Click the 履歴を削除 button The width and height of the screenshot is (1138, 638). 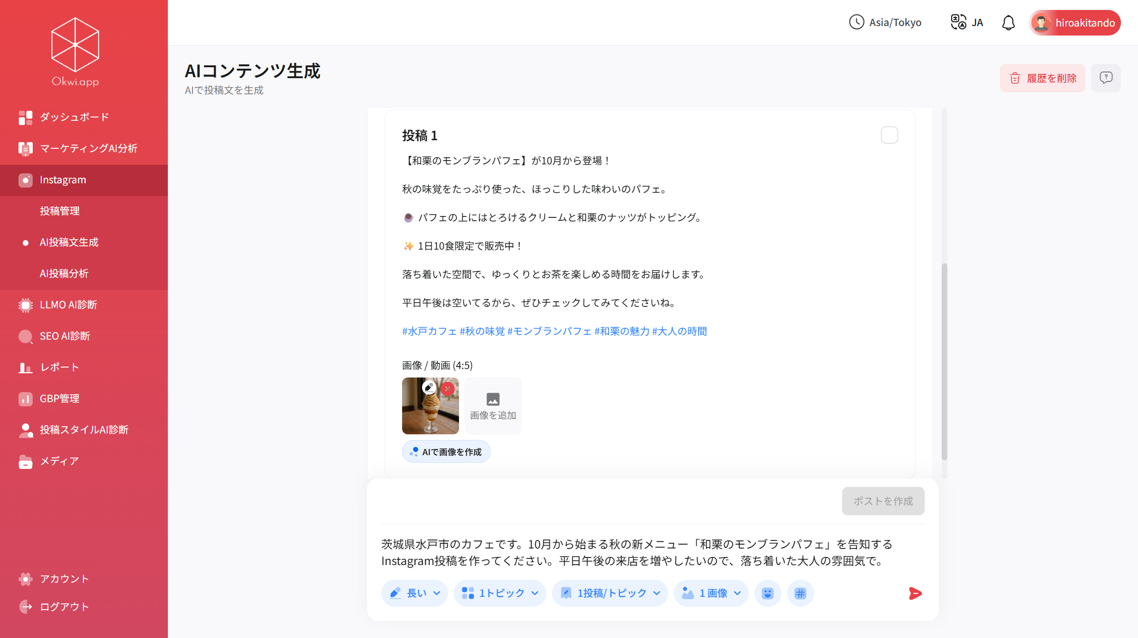click(x=1043, y=78)
